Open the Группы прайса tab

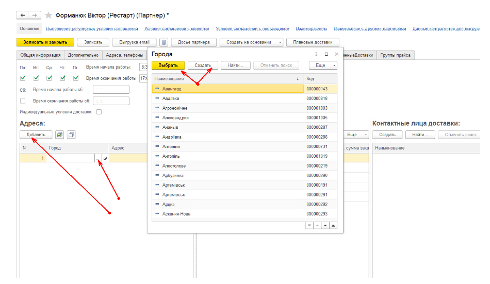coord(396,55)
